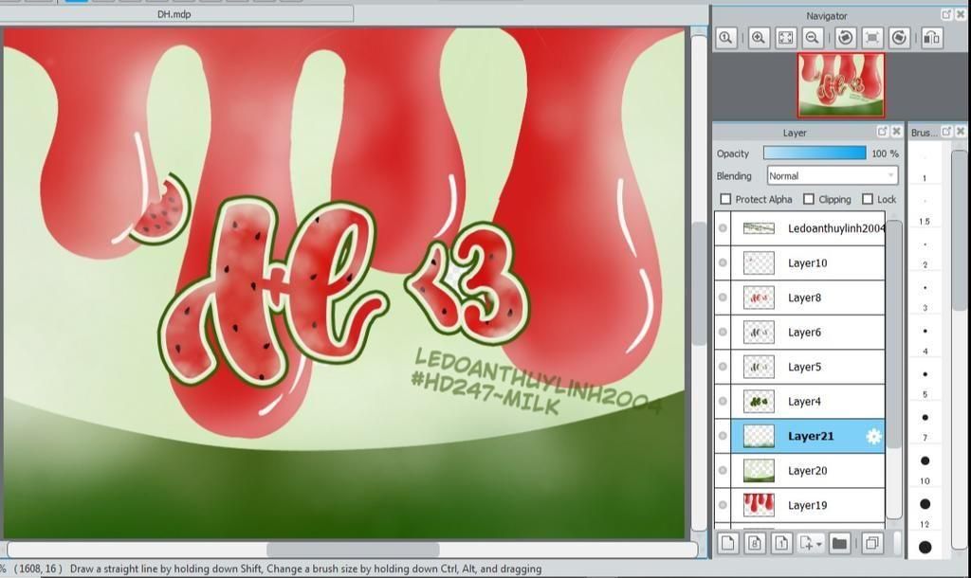This screenshot has height=578, width=971.
Task: Toggle visibility of Layer10
Action: click(724, 262)
